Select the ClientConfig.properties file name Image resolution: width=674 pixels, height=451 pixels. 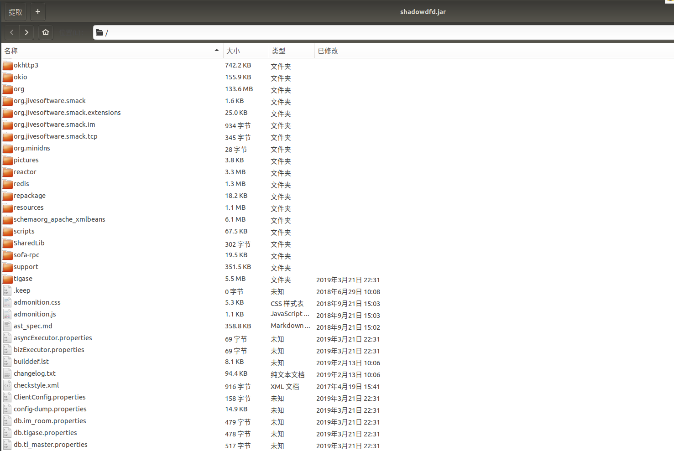pos(50,397)
